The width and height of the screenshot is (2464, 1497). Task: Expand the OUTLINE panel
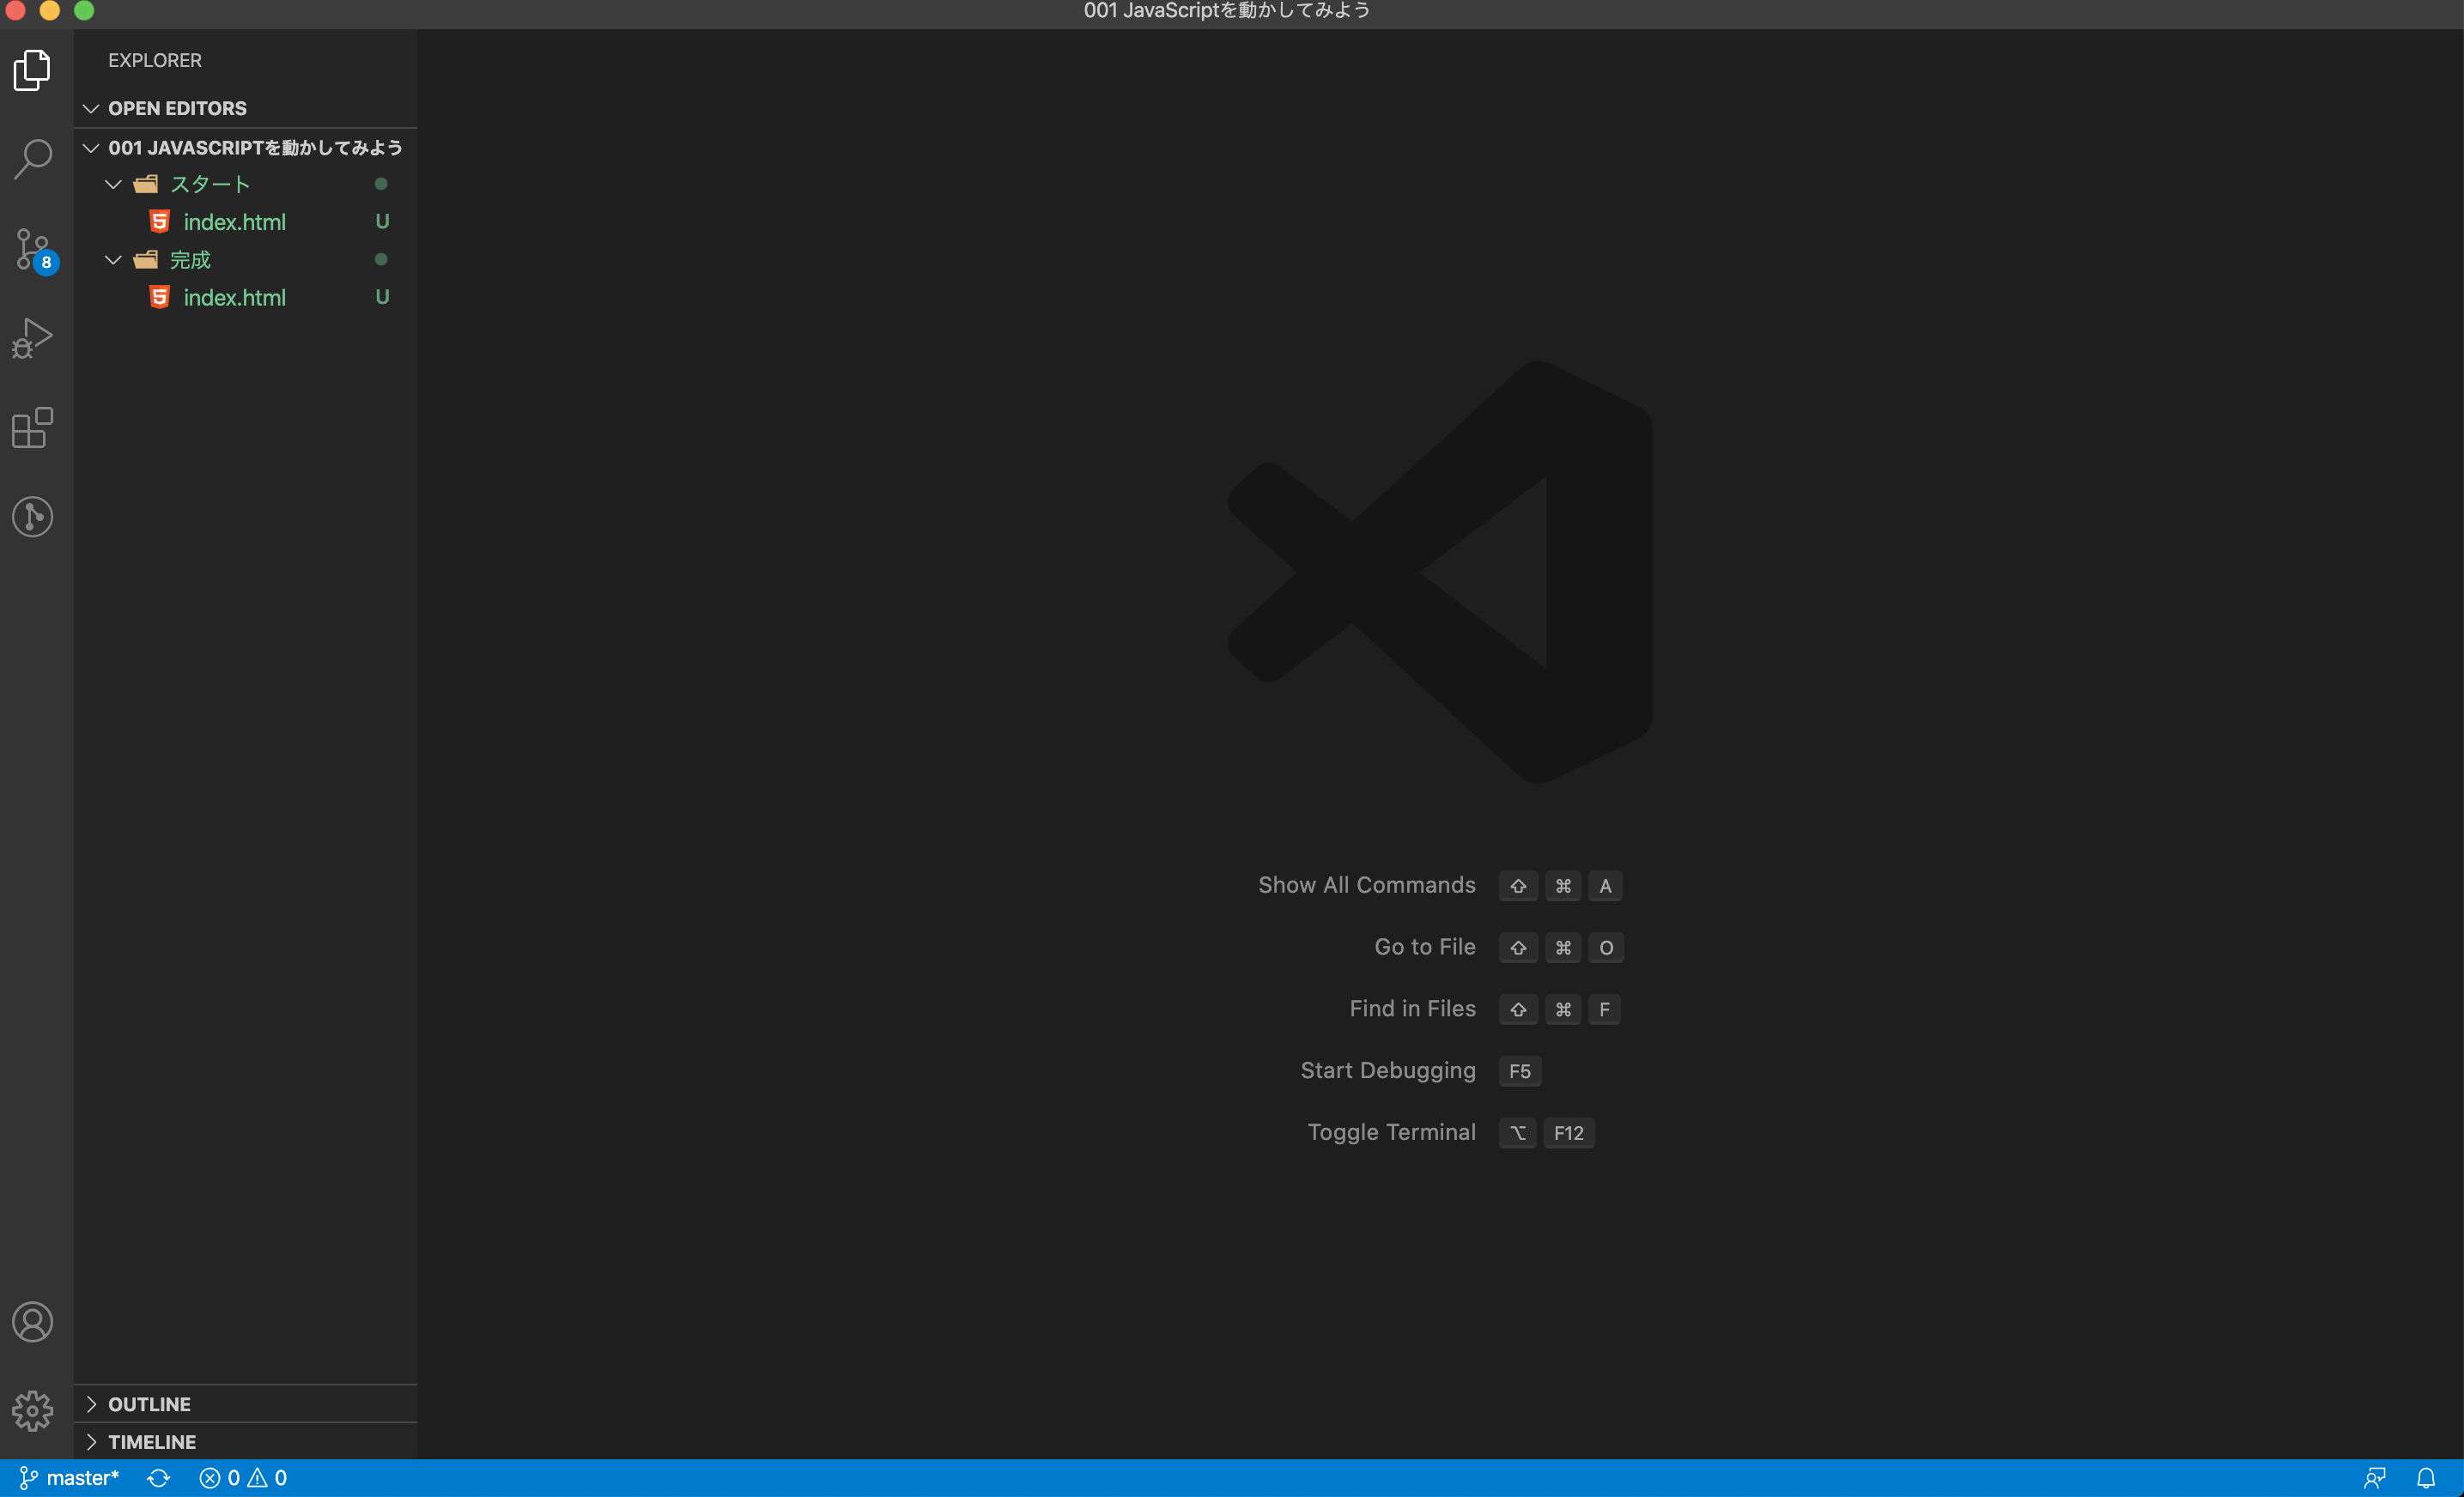point(245,1404)
